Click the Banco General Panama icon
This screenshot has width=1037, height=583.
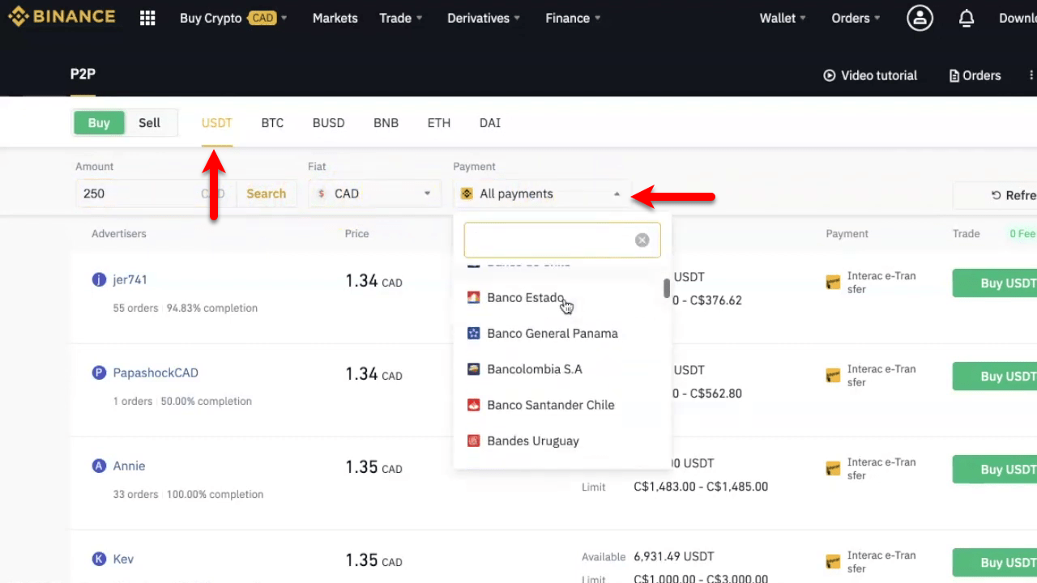pyautogui.click(x=474, y=334)
